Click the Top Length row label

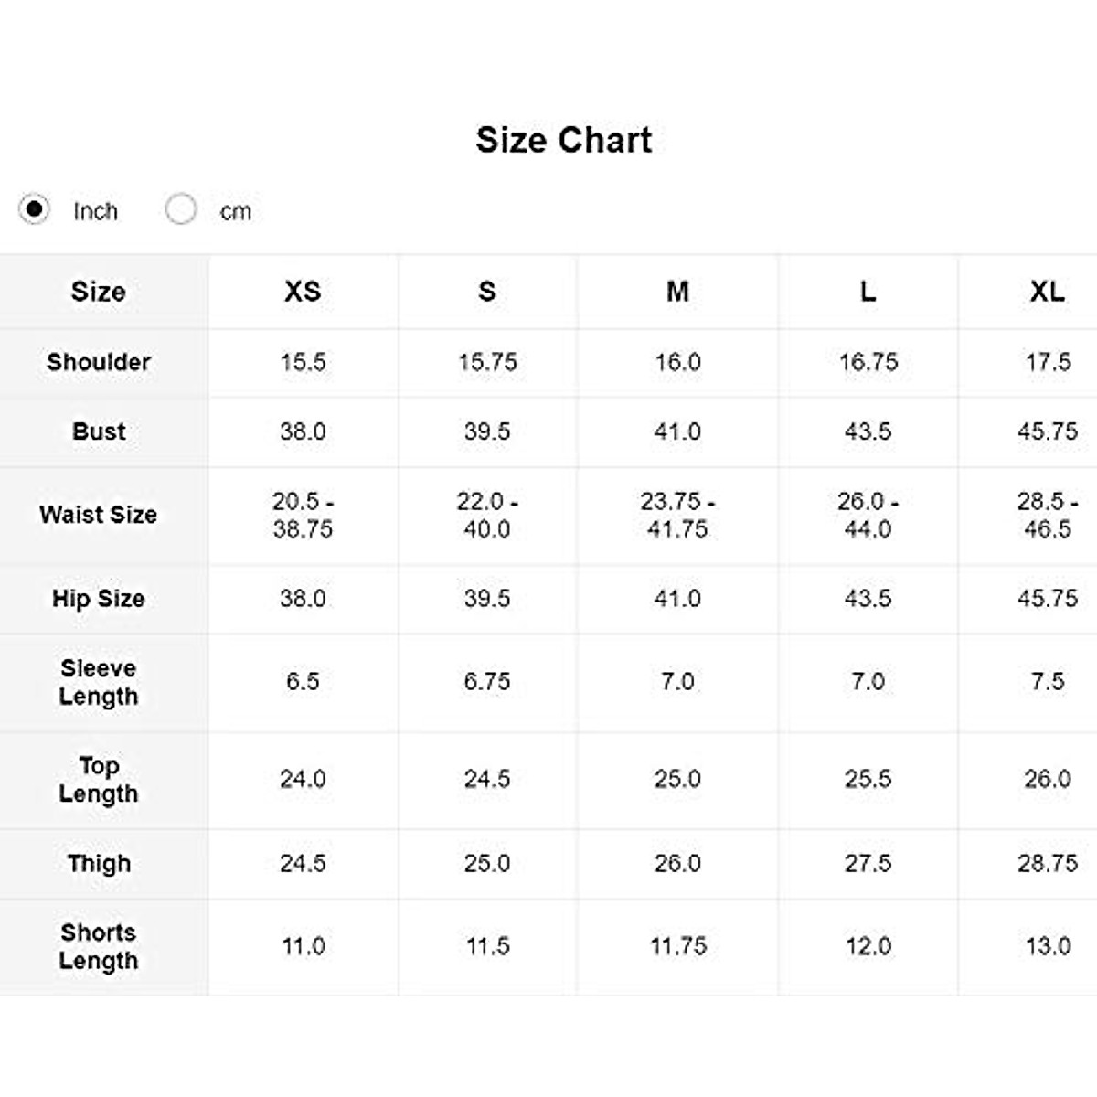click(99, 780)
